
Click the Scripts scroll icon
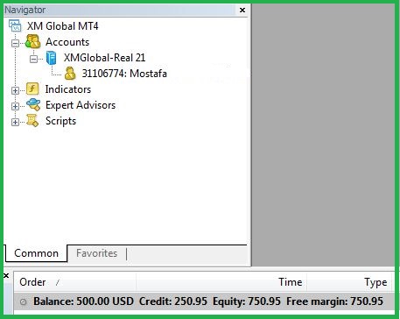pos(32,120)
